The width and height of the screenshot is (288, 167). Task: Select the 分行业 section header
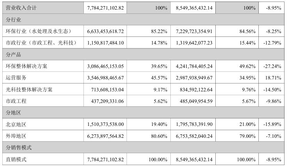[x=13, y=19]
